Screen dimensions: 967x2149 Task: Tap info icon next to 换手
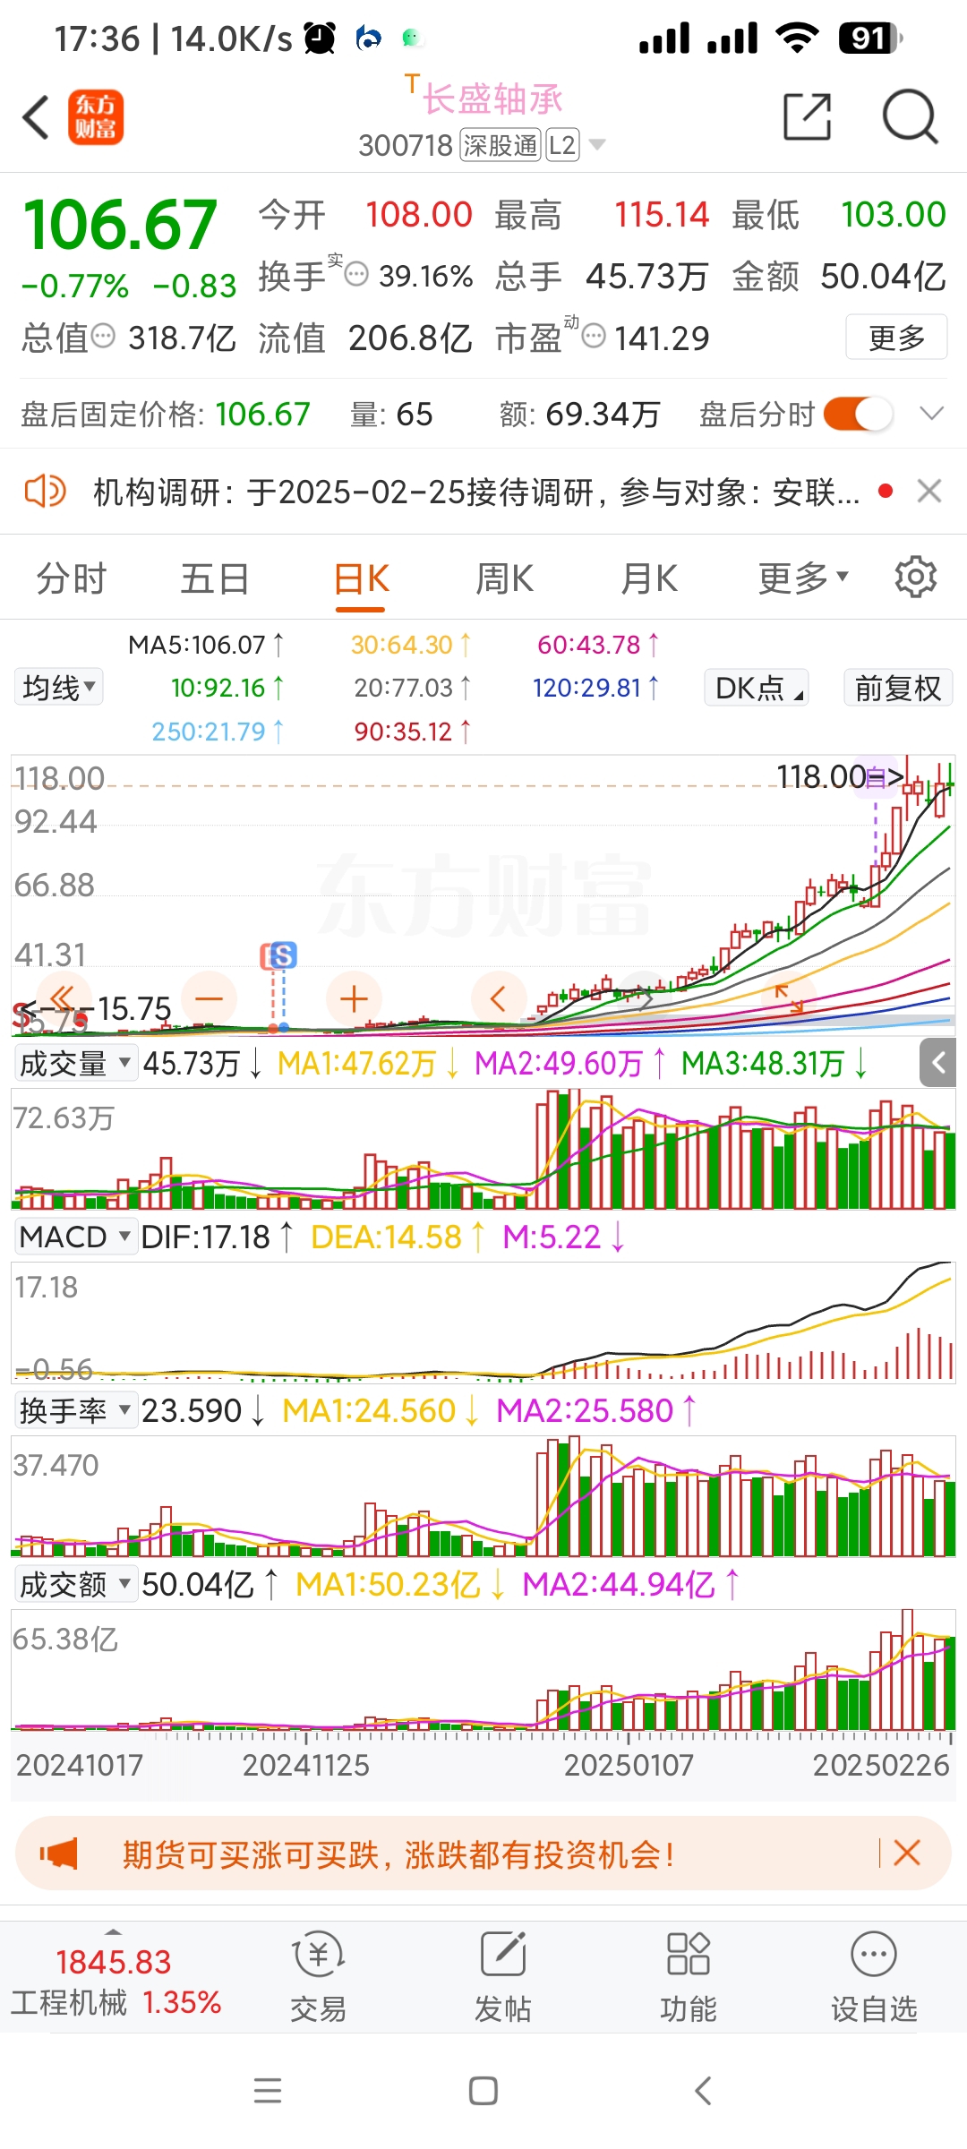356,274
